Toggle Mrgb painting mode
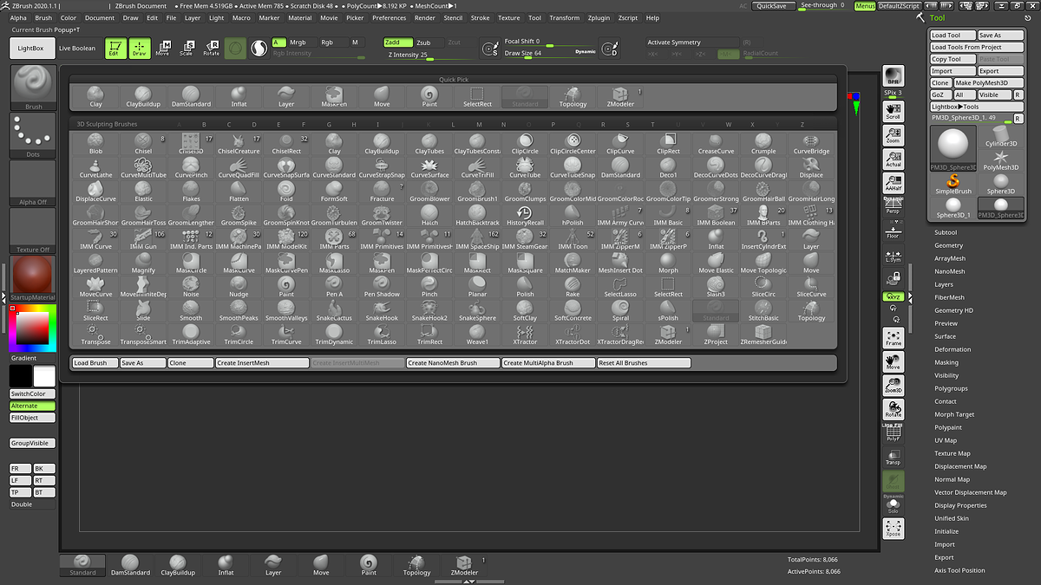Viewport: 1041px width, 585px height. (300, 42)
